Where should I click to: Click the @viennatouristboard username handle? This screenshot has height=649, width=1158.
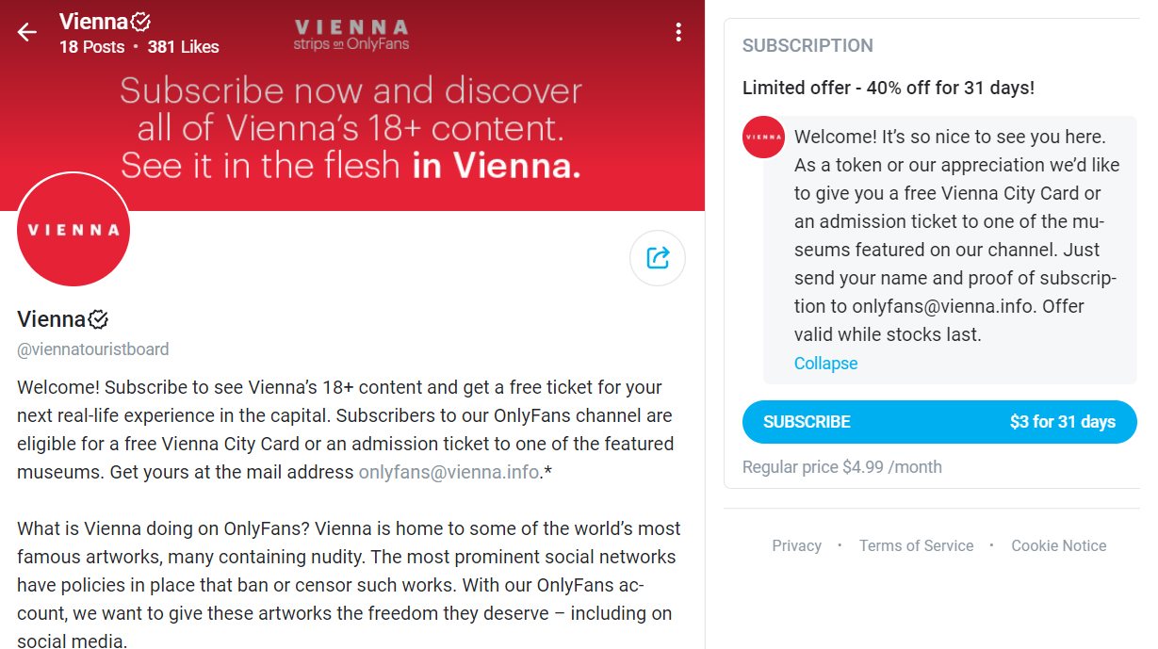click(x=93, y=349)
